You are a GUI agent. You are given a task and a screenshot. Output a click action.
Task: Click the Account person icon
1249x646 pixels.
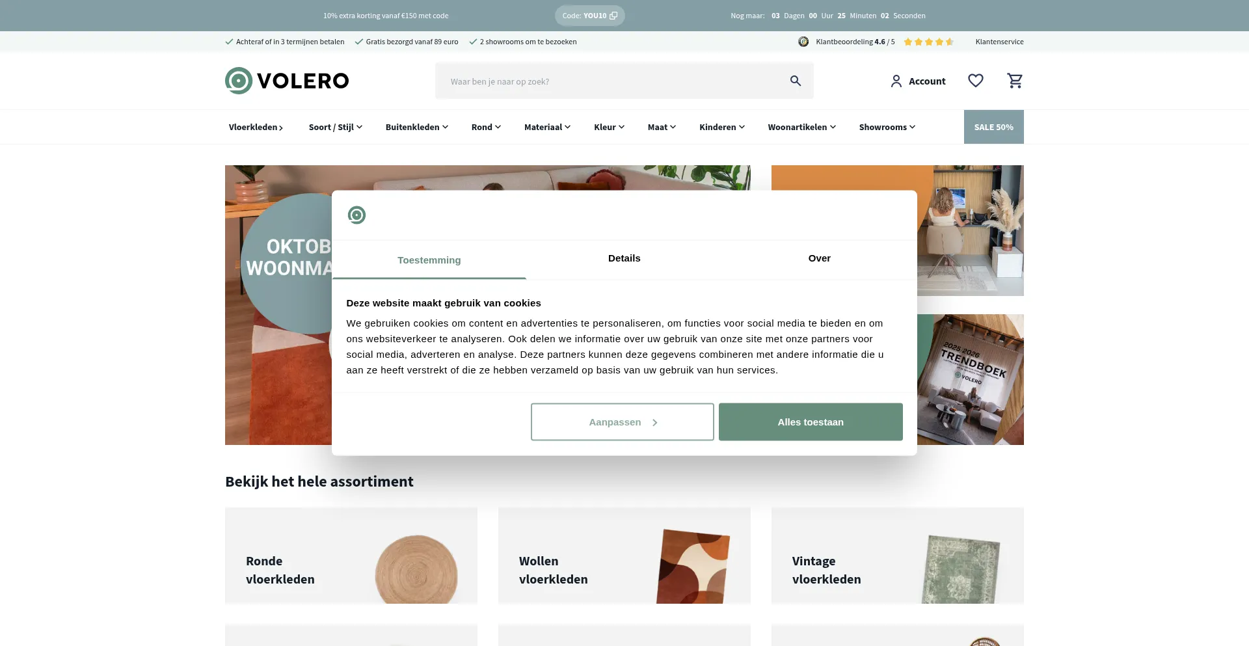[896, 81]
